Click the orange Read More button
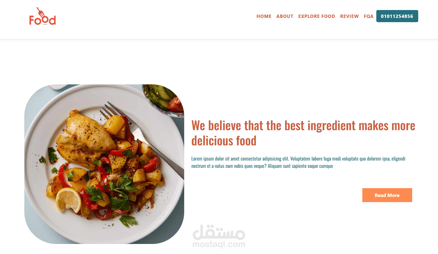This screenshot has width=438, height=254. [387, 195]
